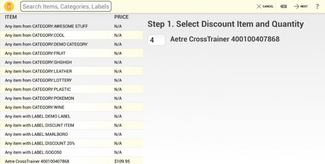
Task: Click the ITEM column header
Action: 11,17
